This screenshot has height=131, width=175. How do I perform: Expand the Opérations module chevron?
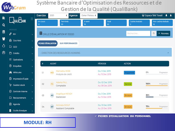click(32, 60)
